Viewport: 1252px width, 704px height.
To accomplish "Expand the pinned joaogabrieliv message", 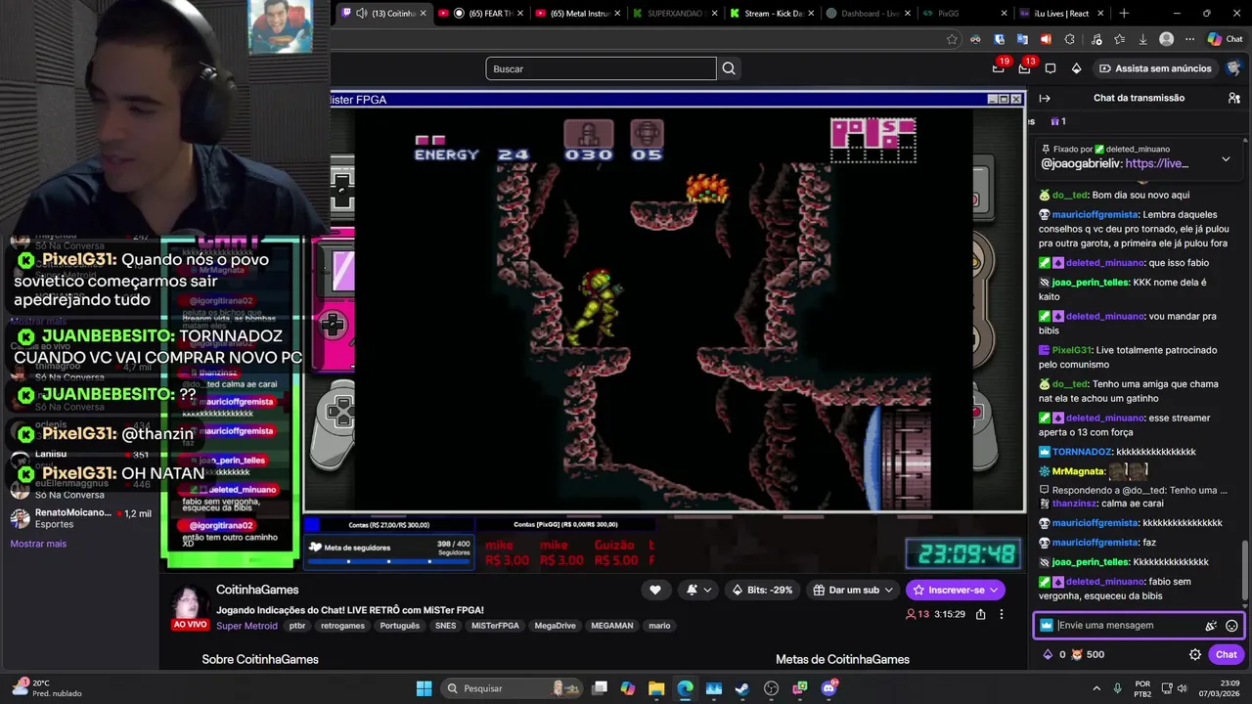I will (x=1226, y=158).
